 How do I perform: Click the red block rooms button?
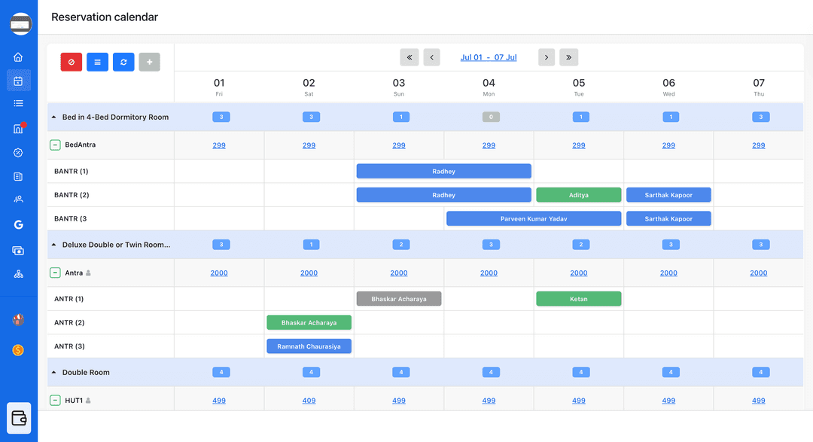[71, 61]
